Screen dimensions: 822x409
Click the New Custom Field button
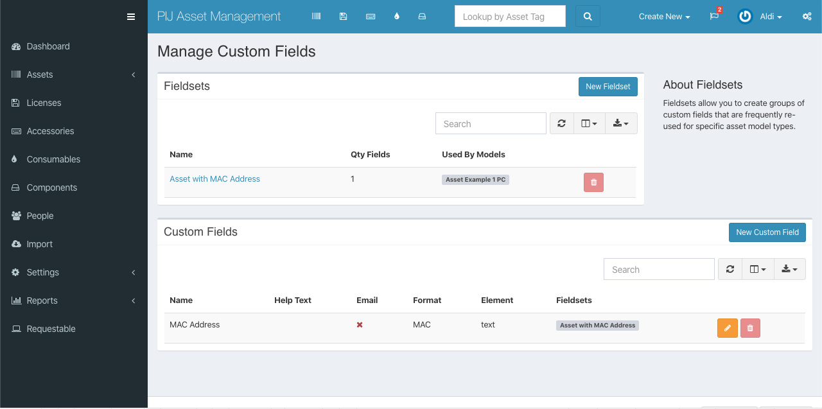tap(767, 232)
